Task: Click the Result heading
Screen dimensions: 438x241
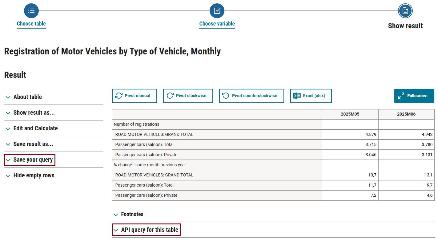Action: [15, 75]
